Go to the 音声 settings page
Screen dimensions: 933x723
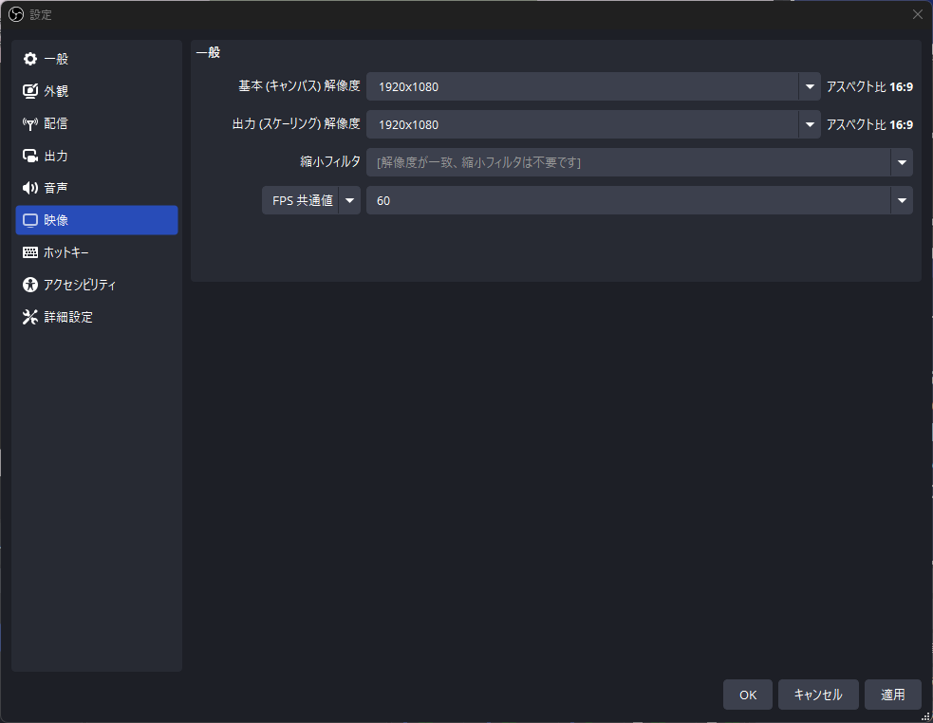(x=97, y=188)
